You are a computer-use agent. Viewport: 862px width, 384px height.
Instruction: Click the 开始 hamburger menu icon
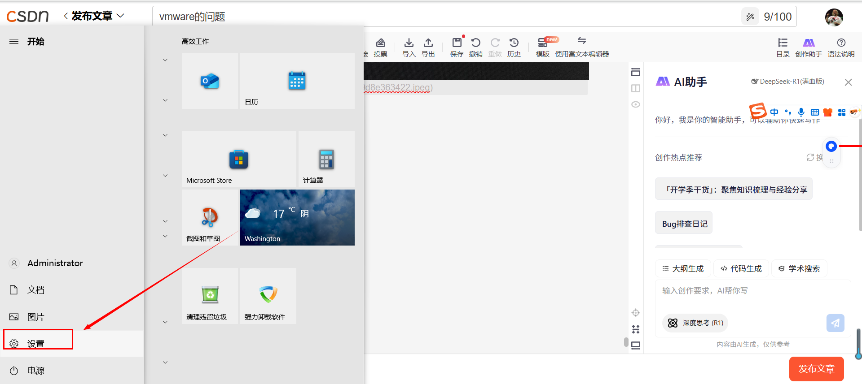pyautogui.click(x=14, y=42)
